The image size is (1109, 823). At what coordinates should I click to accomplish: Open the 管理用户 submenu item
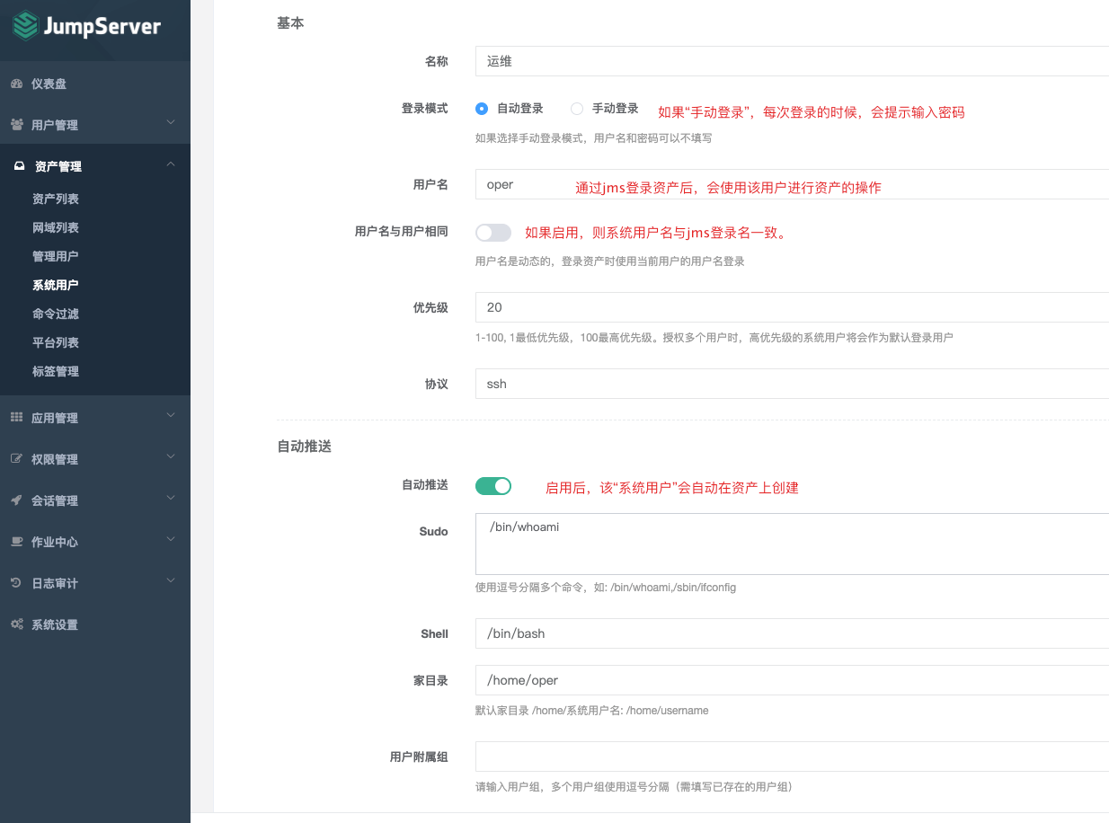[56, 256]
